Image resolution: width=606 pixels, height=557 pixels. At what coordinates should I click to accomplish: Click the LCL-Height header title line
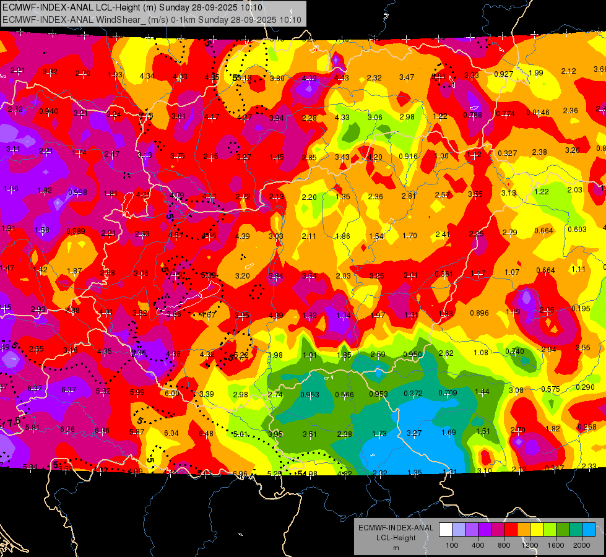(x=132, y=7)
